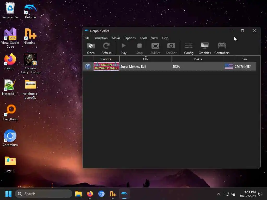Image resolution: width=267 pixels, height=200 pixels.
Task: Click the taskbar Search box
Action: pyautogui.click(x=44, y=194)
